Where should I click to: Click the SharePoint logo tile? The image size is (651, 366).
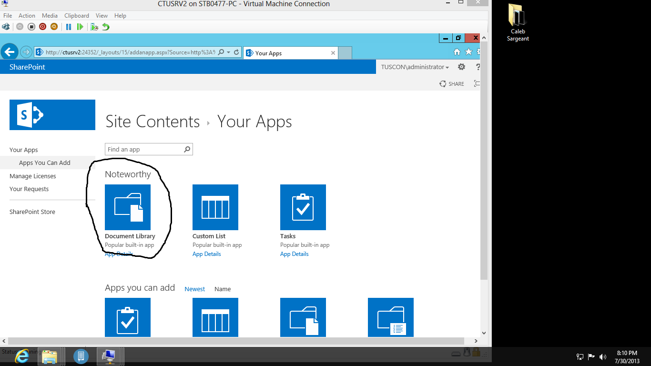pyautogui.click(x=52, y=115)
